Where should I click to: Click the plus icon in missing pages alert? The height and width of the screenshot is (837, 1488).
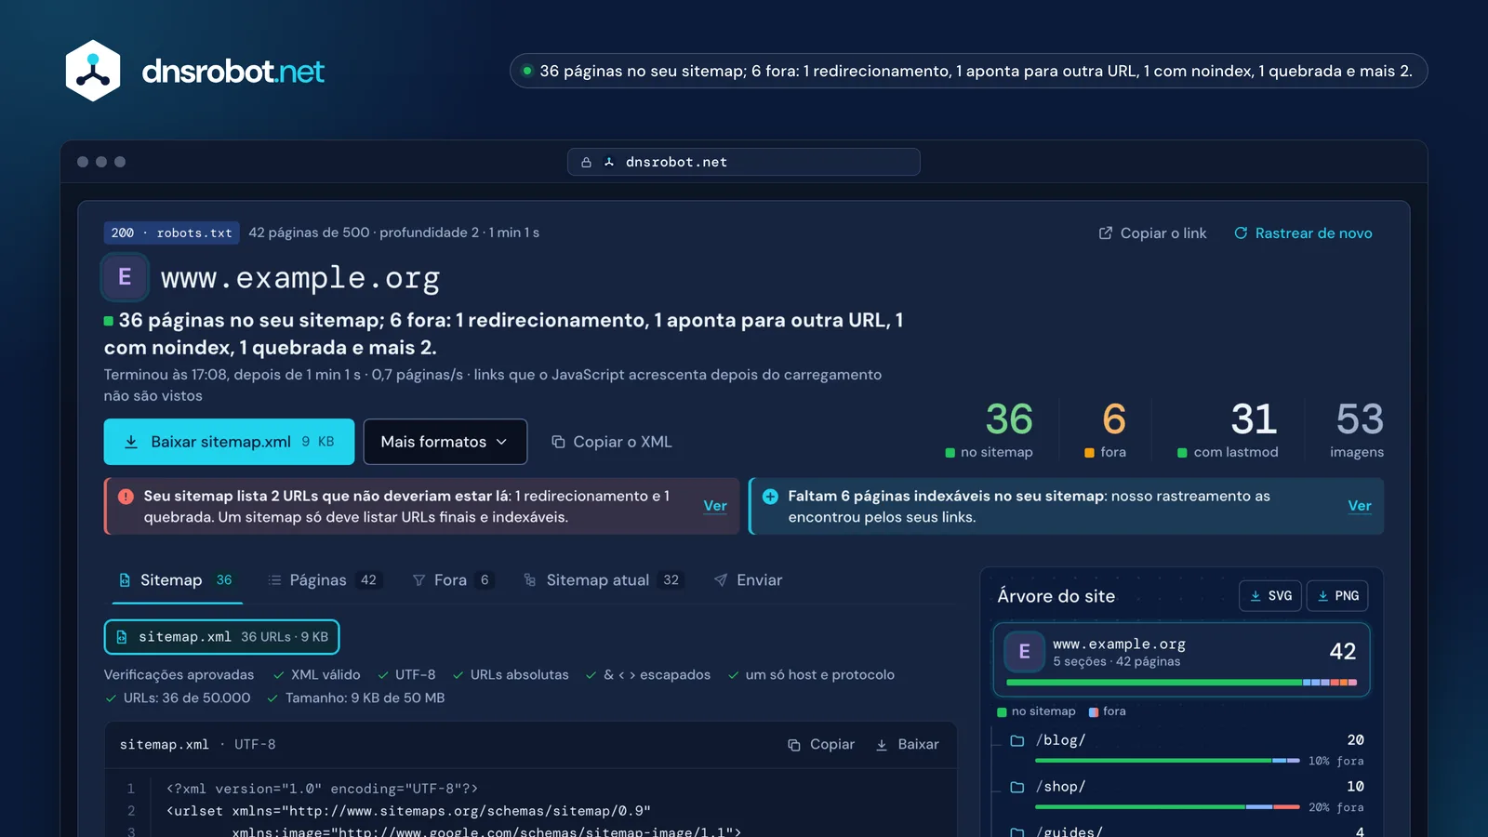[x=770, y=497]
